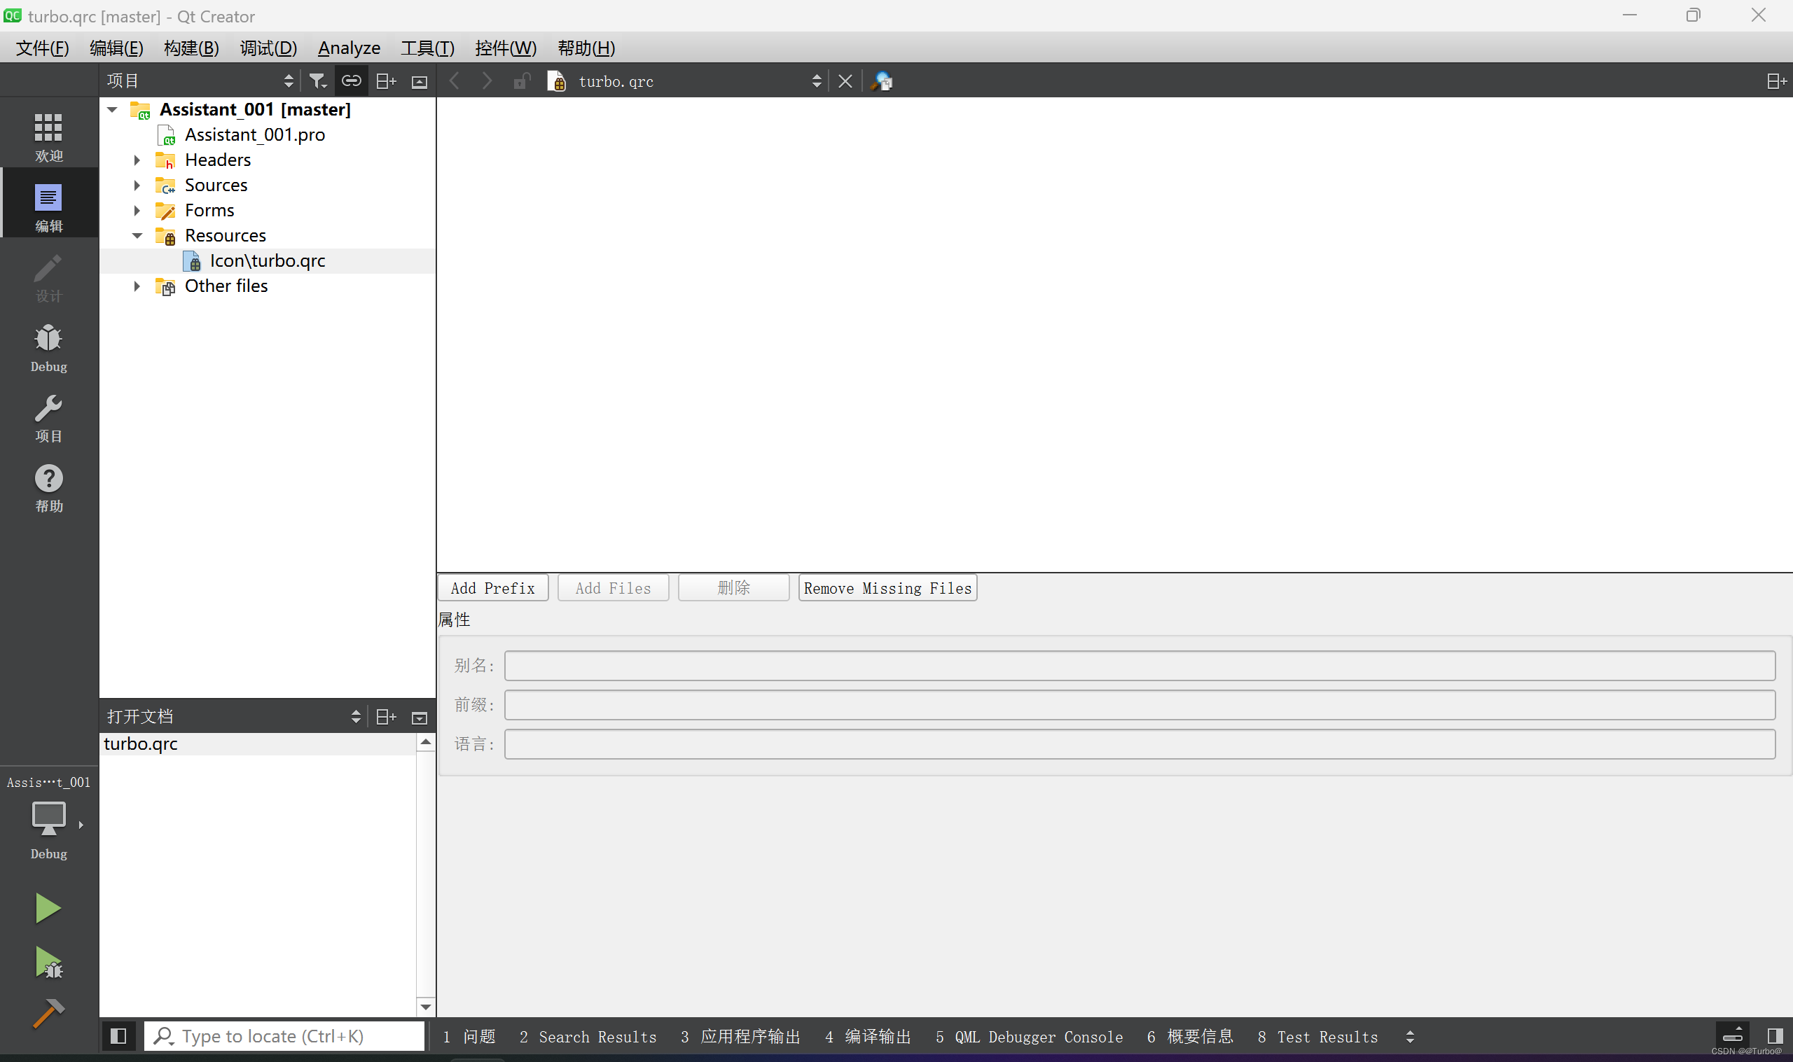Open the 设计 (Design) mode

pyautogui.click(x=48, y=276)
